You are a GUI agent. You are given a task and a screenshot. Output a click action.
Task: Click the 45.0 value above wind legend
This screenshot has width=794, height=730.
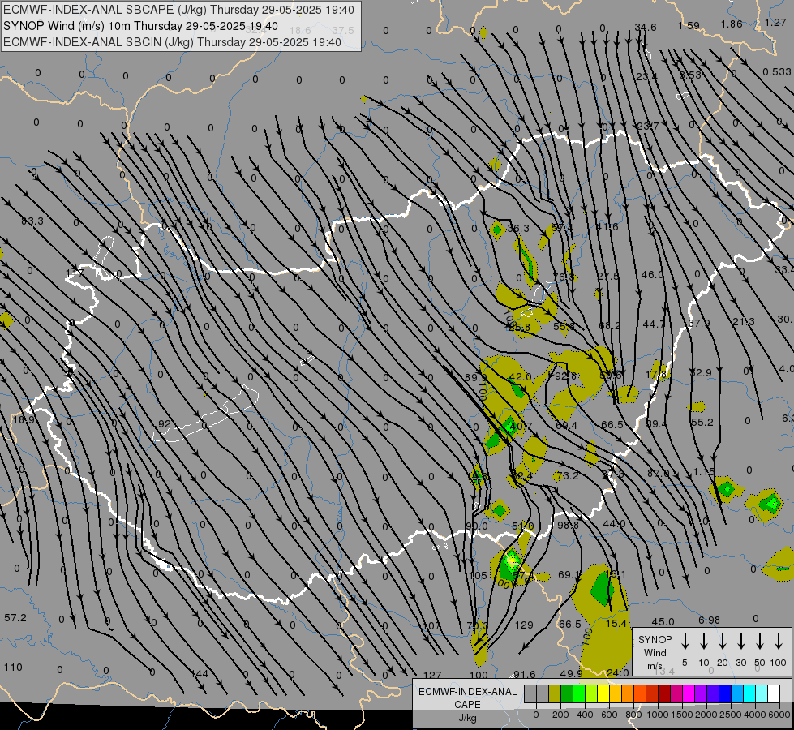[663, 621]
